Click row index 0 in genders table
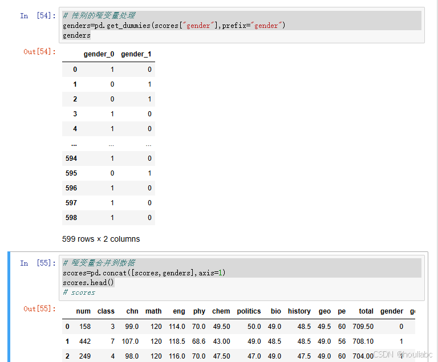 [x=75, y=70]
